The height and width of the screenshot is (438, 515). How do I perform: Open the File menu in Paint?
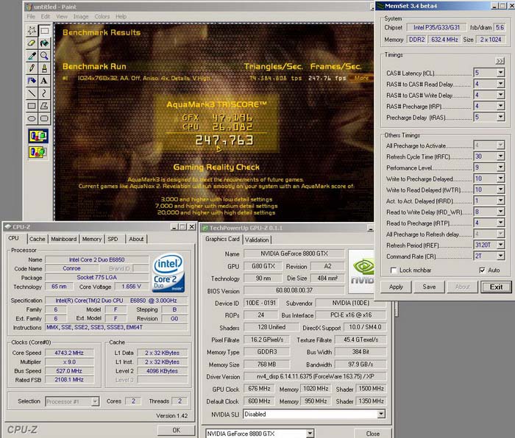click(31, 16)
